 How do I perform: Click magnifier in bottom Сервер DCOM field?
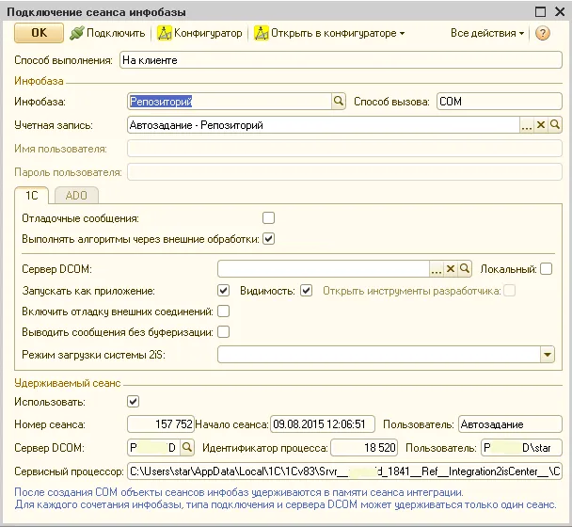pos(186,448)
